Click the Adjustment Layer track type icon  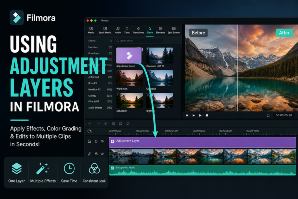click(x=89, y=141)
